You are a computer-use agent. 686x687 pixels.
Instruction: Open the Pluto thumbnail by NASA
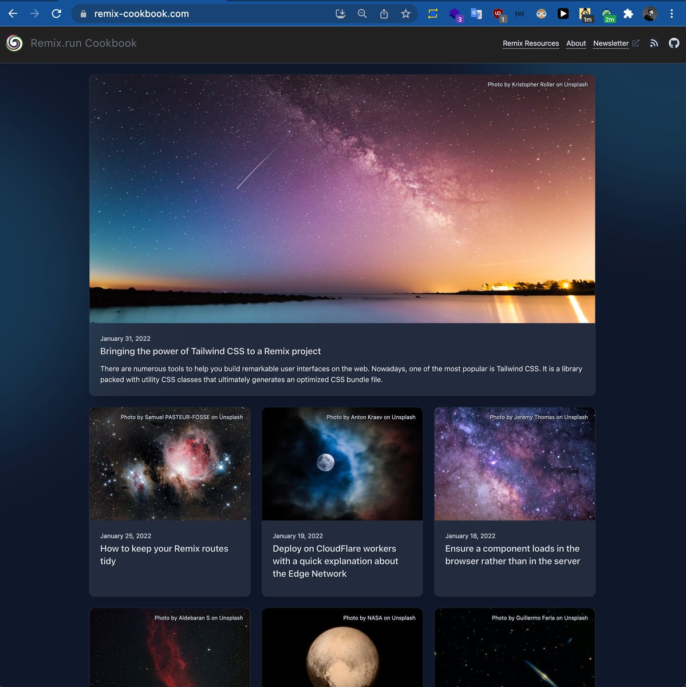(342, 647)
